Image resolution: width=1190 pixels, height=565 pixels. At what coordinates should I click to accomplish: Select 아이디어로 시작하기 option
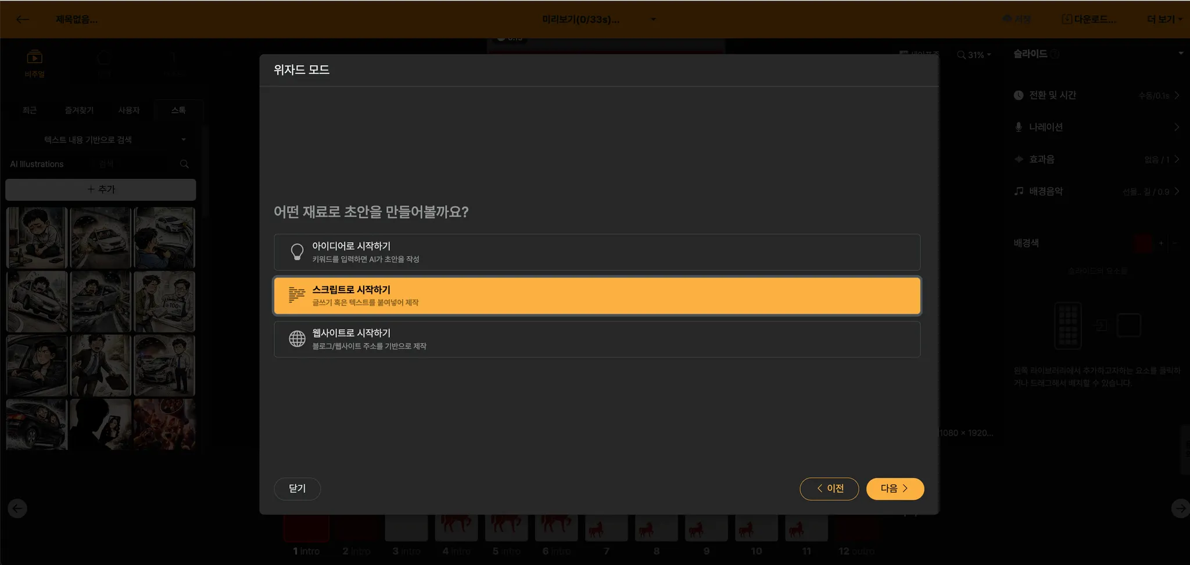pyautogui.click(x=597, y=252)
